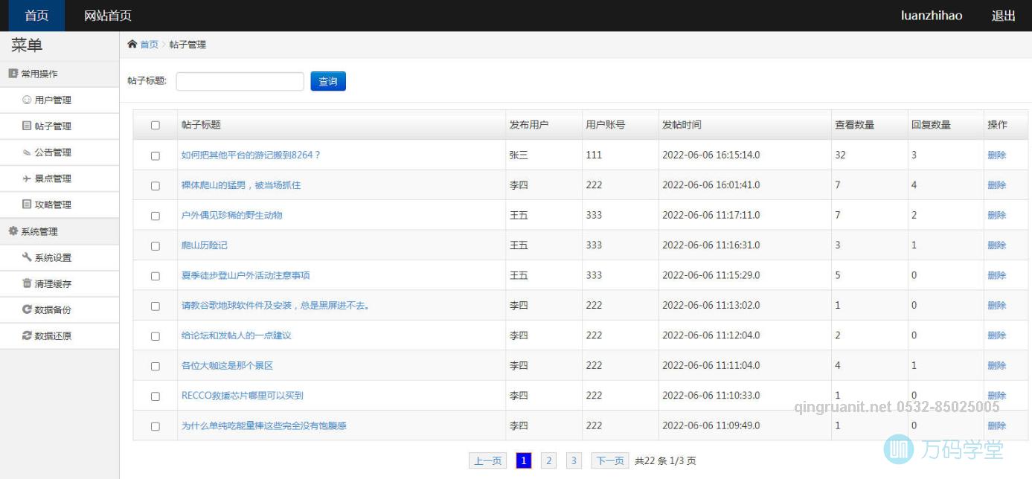The image size is (1032, 479).
Task: Check the checkbox next to 各位大咖这是那个景区
Action: coord(155,364)
